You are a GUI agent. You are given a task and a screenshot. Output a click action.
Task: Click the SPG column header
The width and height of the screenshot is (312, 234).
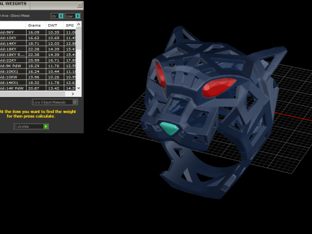point(70,25)
